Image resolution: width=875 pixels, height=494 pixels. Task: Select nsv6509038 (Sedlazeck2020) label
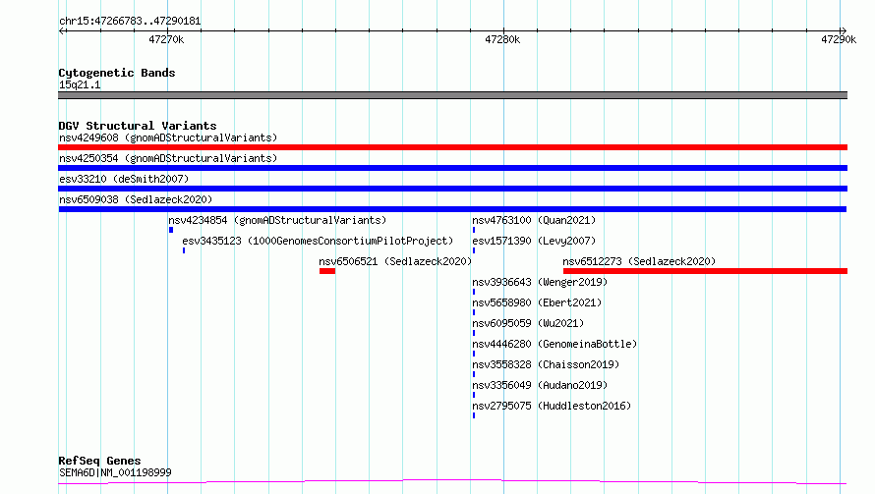coord(136,199)
